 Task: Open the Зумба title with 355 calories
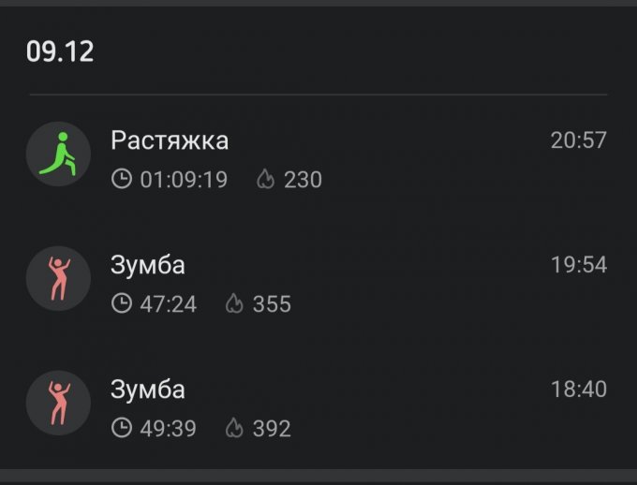148,265
